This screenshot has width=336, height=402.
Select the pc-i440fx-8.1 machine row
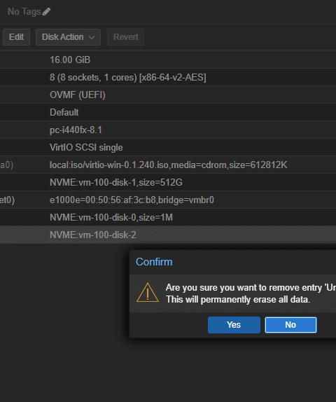click(168, 130)
